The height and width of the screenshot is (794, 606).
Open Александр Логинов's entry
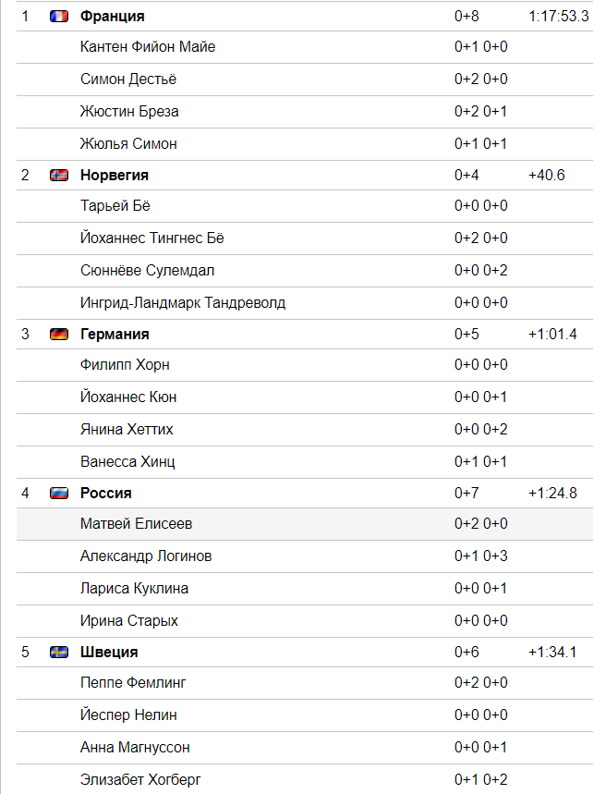146,556
